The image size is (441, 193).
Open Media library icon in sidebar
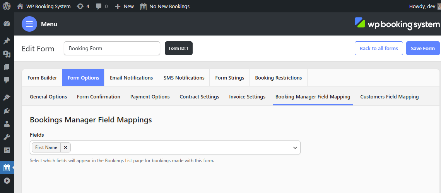pos(7,54)
